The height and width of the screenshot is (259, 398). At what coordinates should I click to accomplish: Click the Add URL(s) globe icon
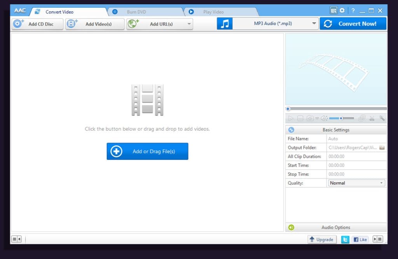point(133,24)
